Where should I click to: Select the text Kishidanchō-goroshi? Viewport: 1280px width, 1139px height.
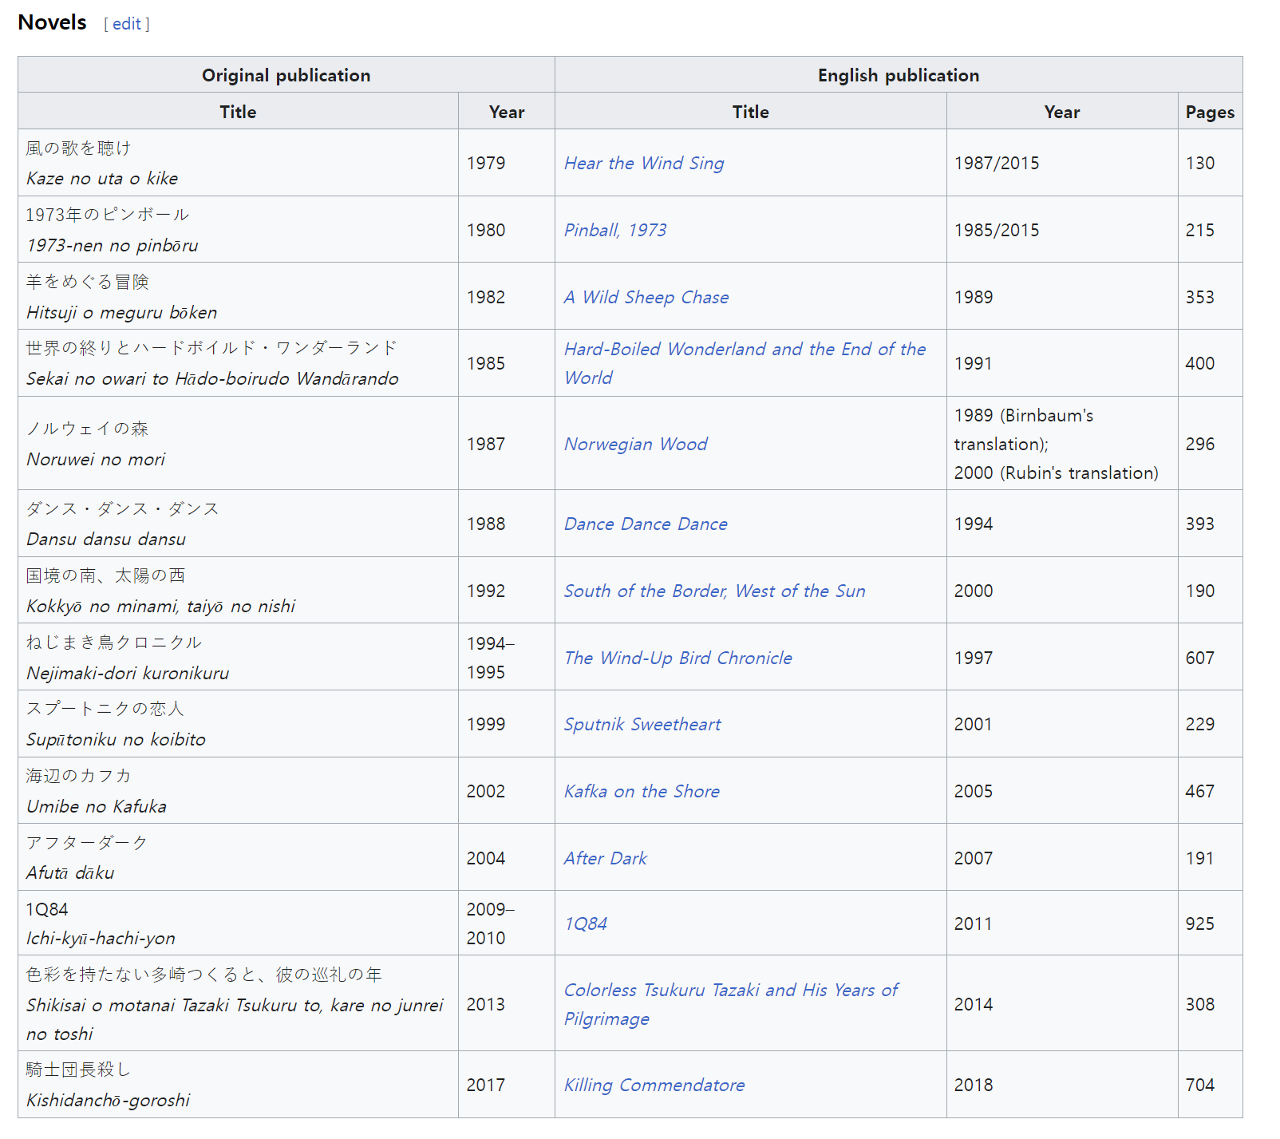pyautogui.click(x=108, y=1100)
